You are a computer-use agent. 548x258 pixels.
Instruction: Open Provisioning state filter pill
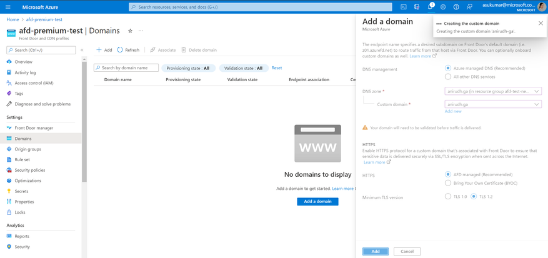point(188,68)
